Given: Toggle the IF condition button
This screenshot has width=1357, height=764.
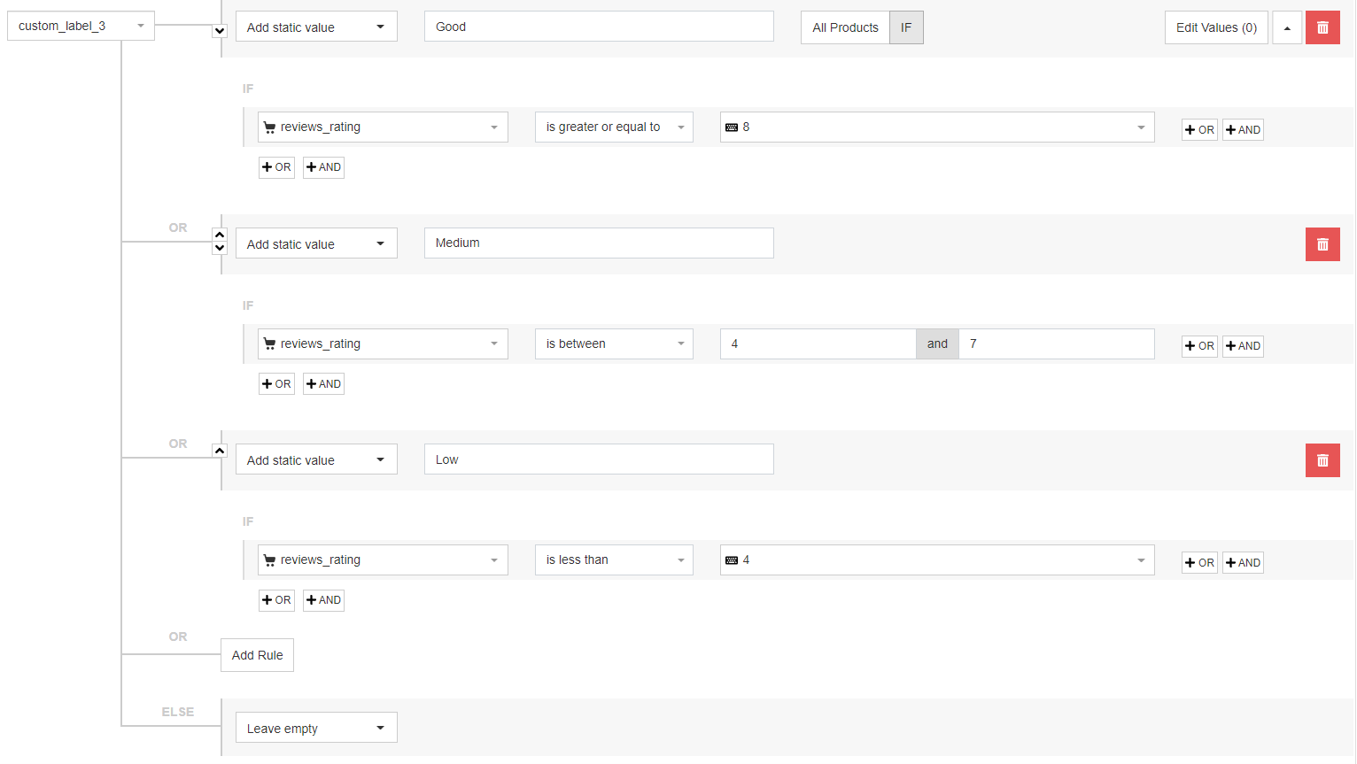Looking at the screenshot, I should [906, 27].
